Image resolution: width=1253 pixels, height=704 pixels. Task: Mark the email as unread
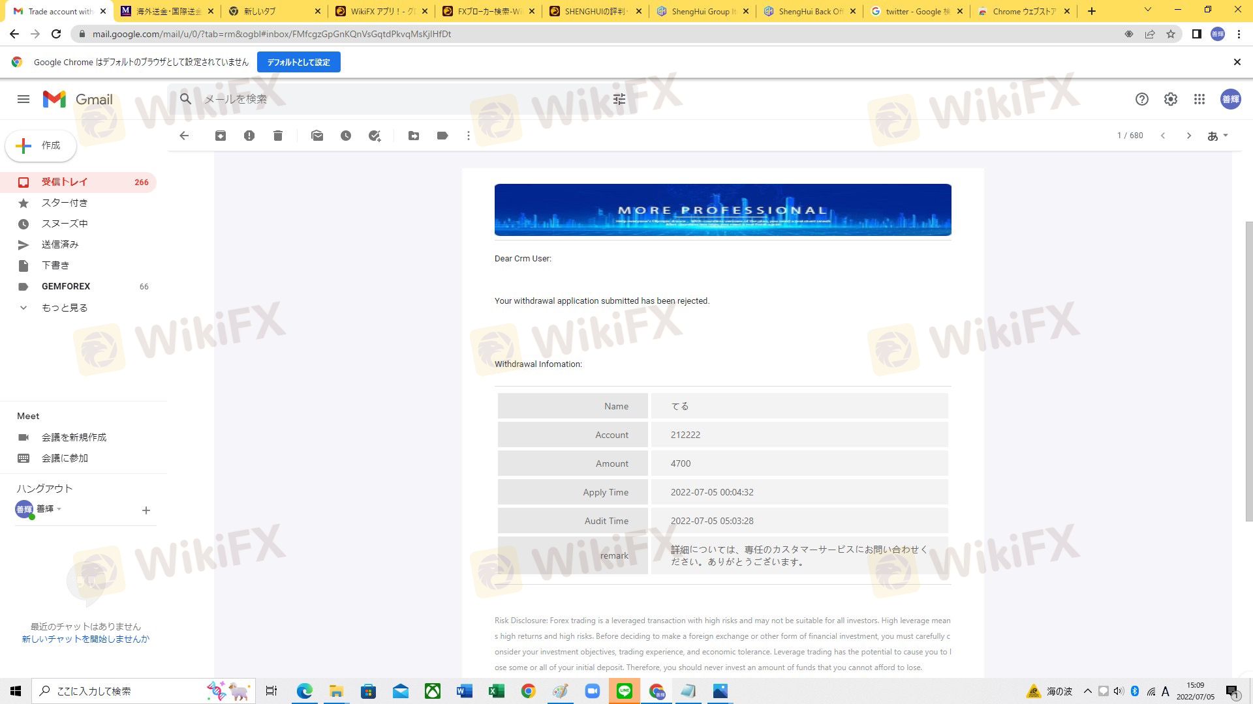coord(317,136)
